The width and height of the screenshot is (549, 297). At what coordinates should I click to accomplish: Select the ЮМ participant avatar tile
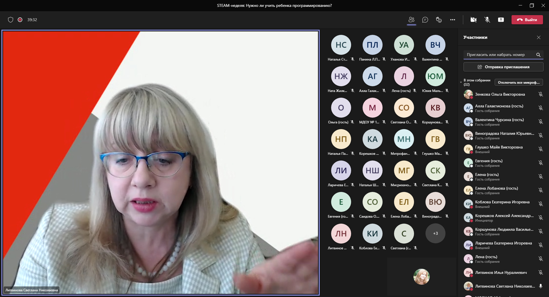click(x=435, y=76)
